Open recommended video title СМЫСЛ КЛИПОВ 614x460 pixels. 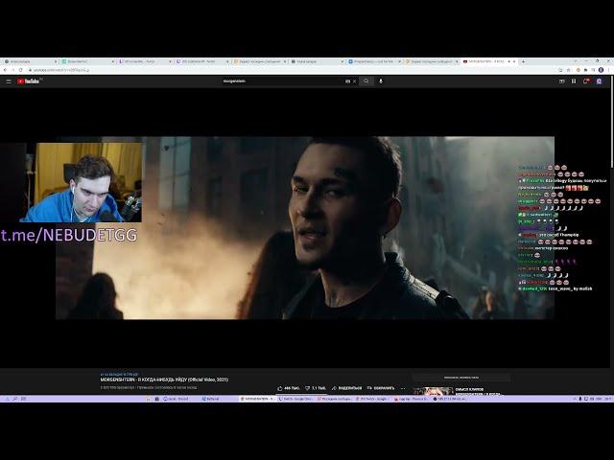click(469, 390)
